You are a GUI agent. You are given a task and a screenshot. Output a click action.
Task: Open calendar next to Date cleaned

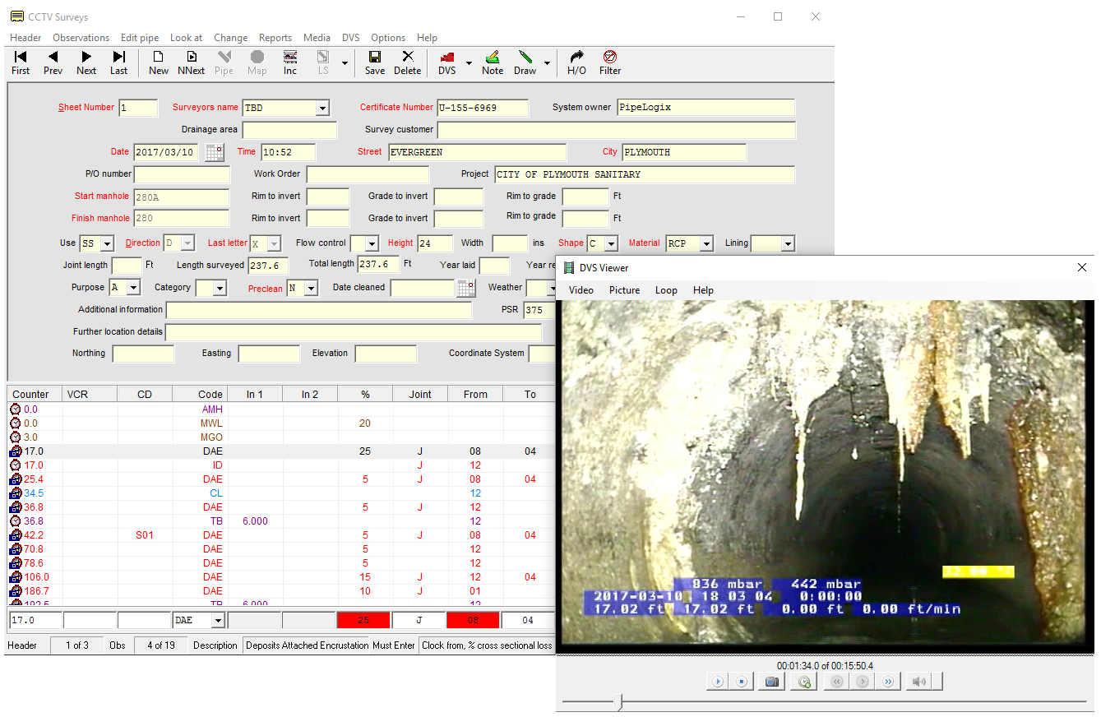coord(465,288)
